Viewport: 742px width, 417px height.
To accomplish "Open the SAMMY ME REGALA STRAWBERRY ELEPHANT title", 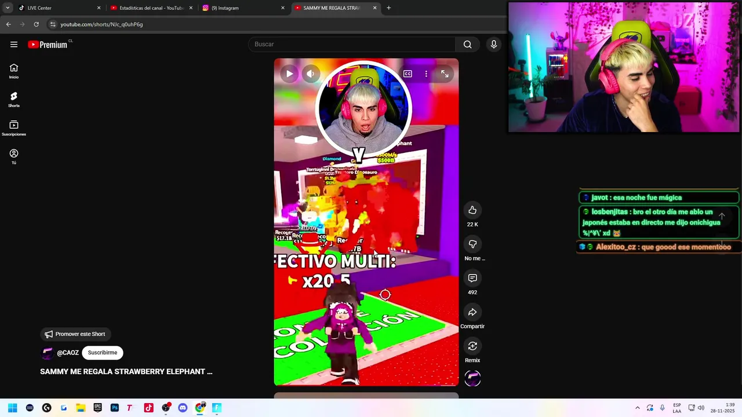I will tap(126, 372).
